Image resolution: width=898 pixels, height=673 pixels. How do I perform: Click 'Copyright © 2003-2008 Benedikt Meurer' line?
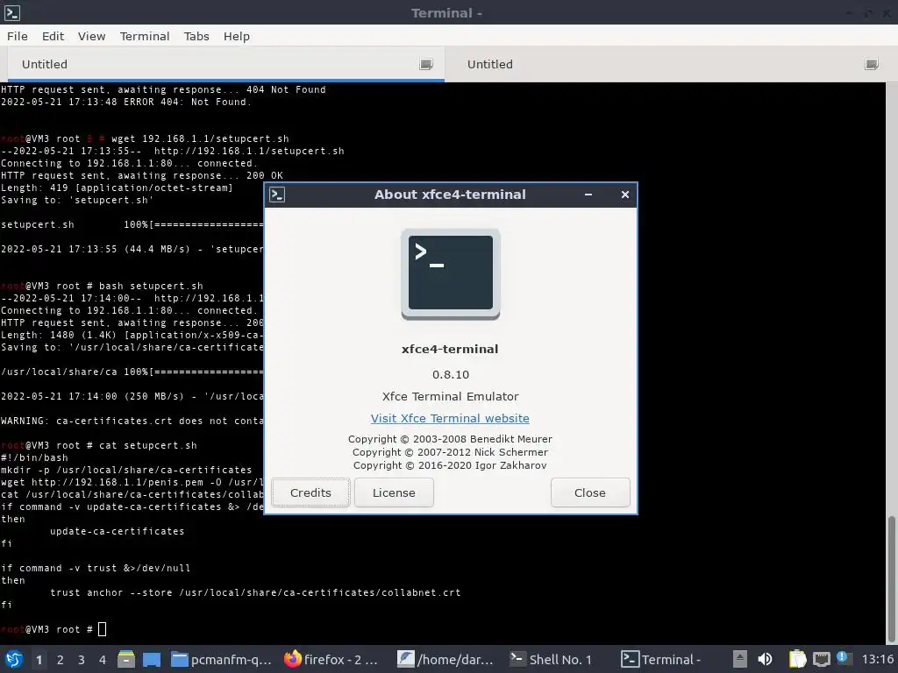coord(450,439)
